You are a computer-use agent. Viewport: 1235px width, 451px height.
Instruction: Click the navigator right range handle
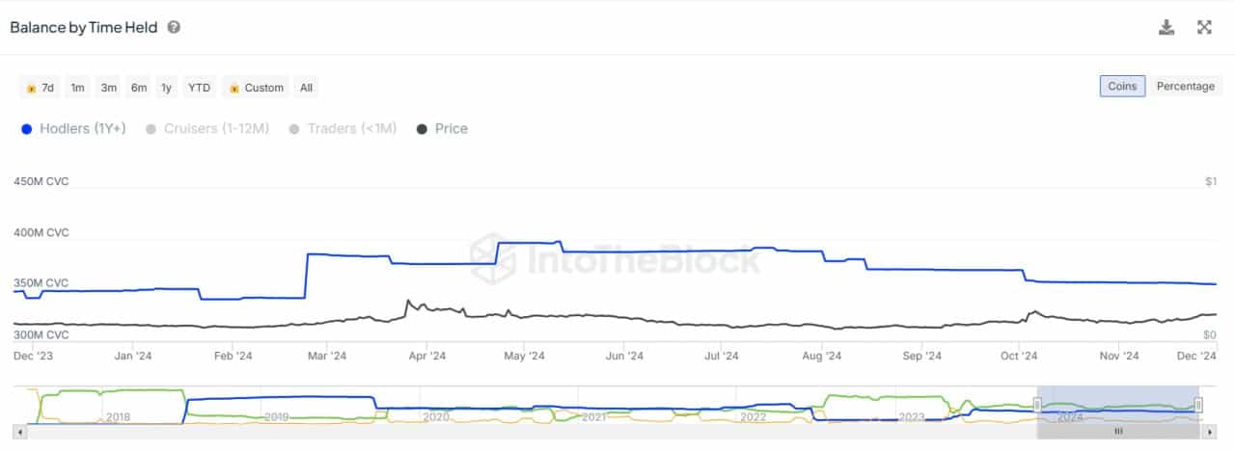1197,405
